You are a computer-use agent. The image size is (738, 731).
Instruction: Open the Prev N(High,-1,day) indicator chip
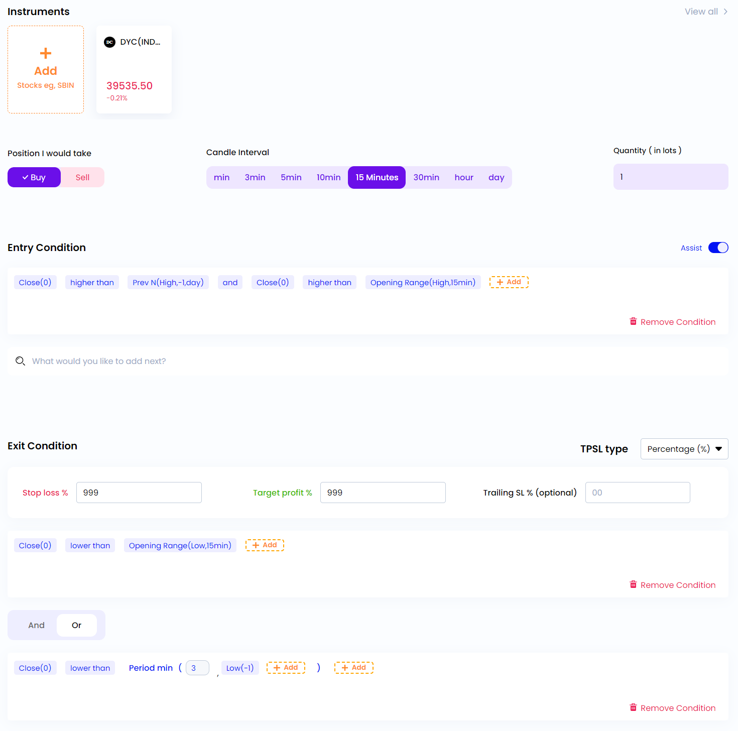tap(168, 282)
